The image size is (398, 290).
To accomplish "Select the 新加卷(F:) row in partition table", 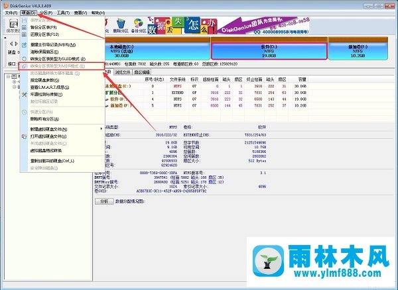I will click(x=206, y=105).
